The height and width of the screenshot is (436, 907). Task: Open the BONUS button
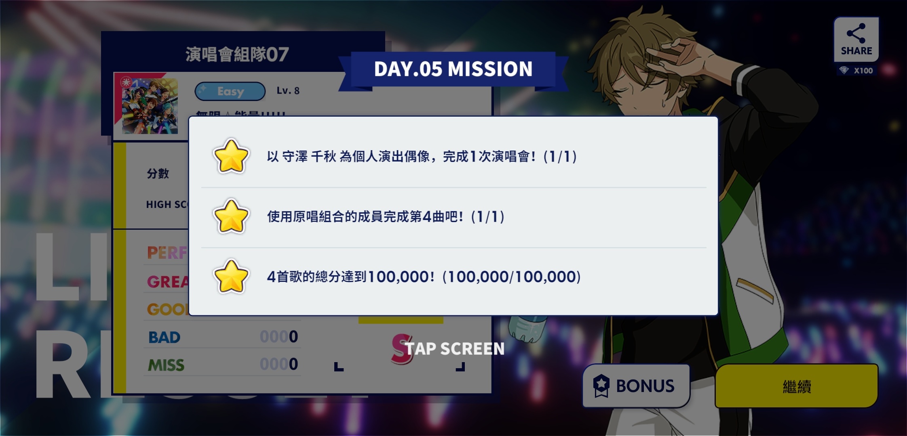636,386
